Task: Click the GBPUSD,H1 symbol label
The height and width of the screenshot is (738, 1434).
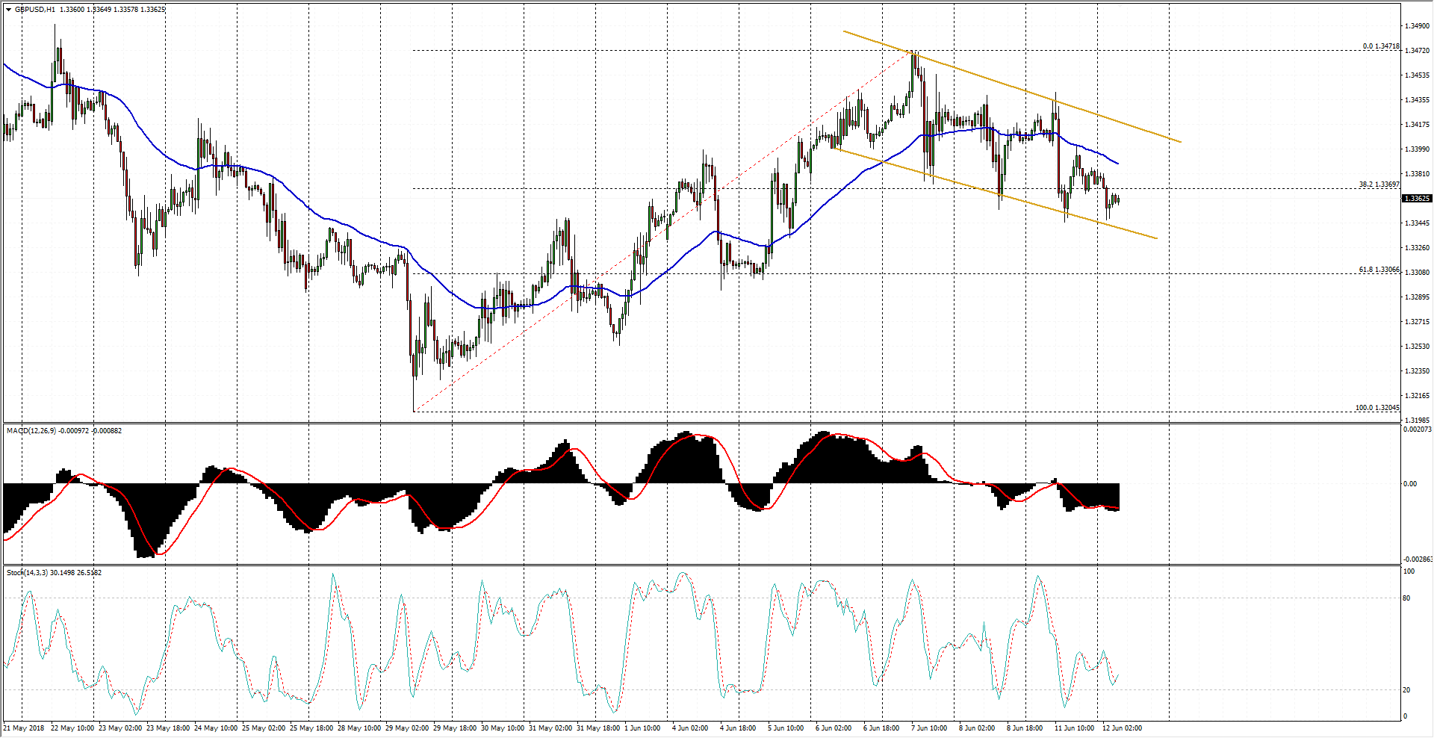Action: [x=34, y=10]
